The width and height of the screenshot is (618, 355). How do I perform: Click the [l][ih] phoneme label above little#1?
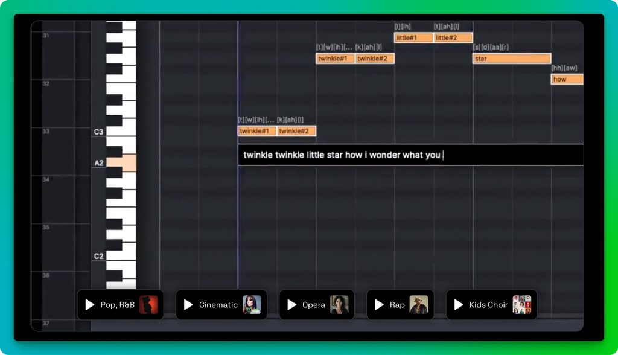point(403,27)
